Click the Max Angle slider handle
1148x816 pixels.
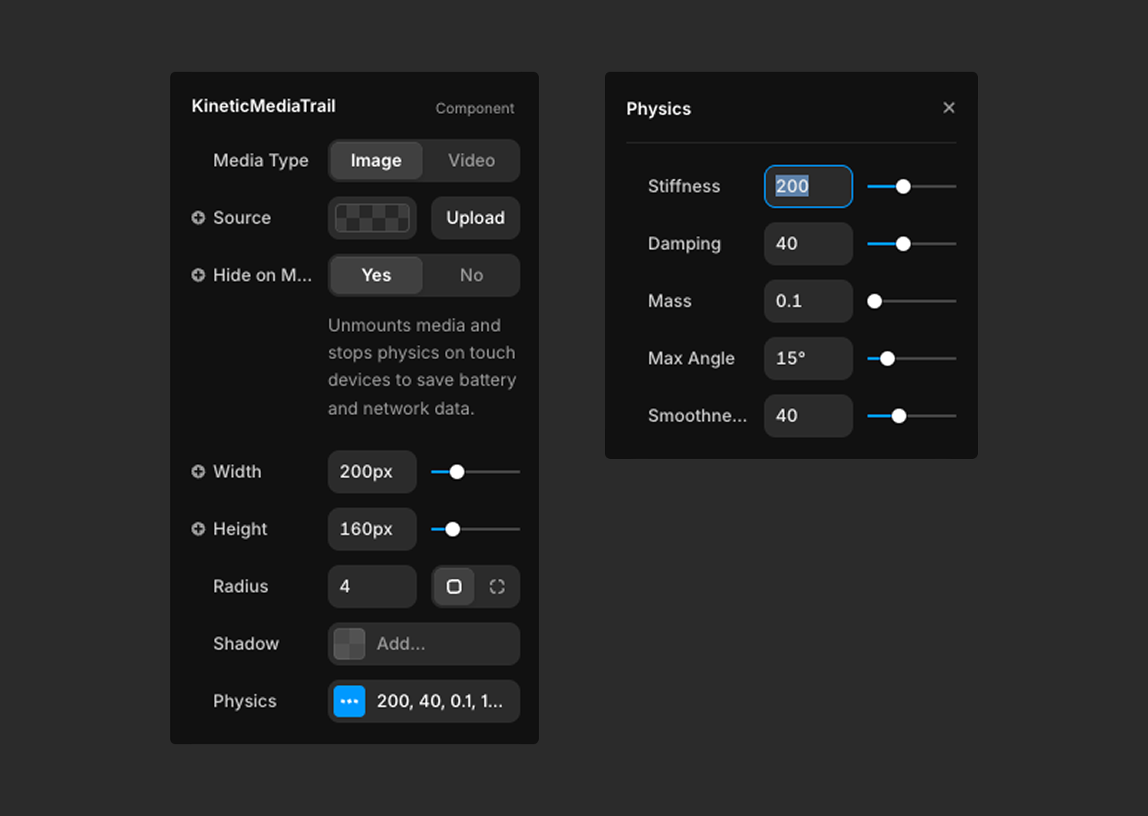[888, 359]
